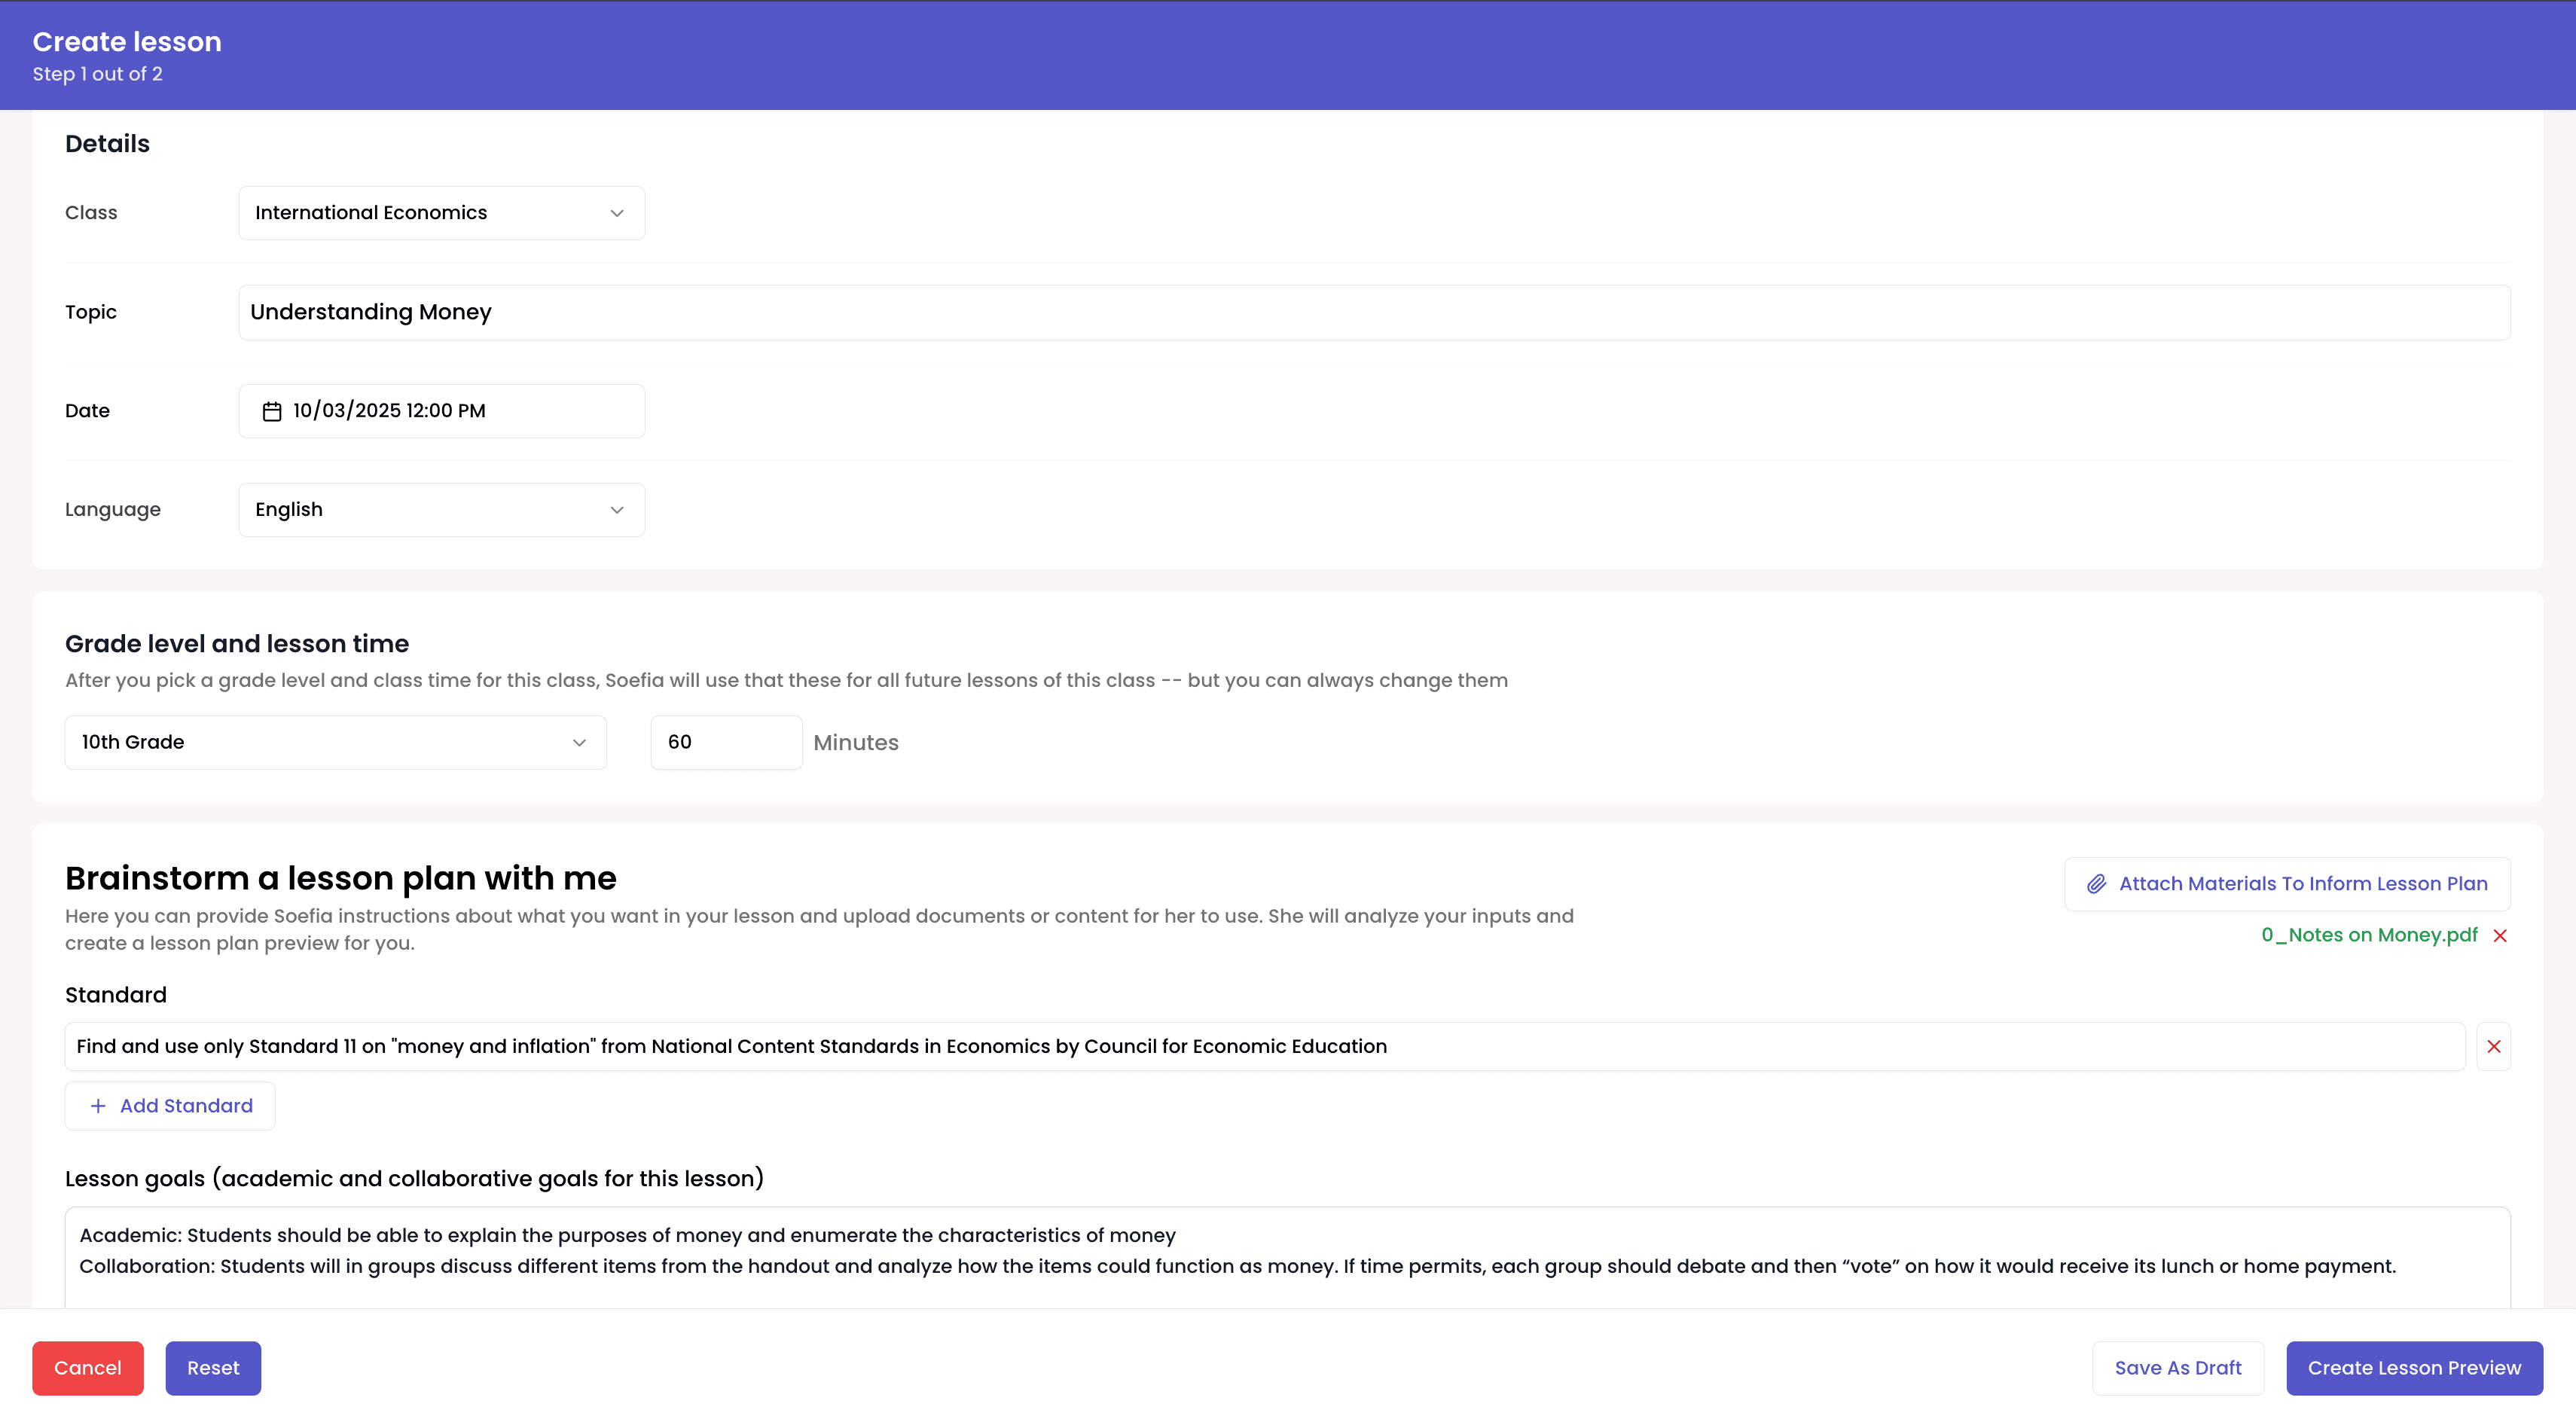Delete the Standard 11 entry with red X
2576x1428 pixels.
pyautogui.click(x=2493, y=1046)
